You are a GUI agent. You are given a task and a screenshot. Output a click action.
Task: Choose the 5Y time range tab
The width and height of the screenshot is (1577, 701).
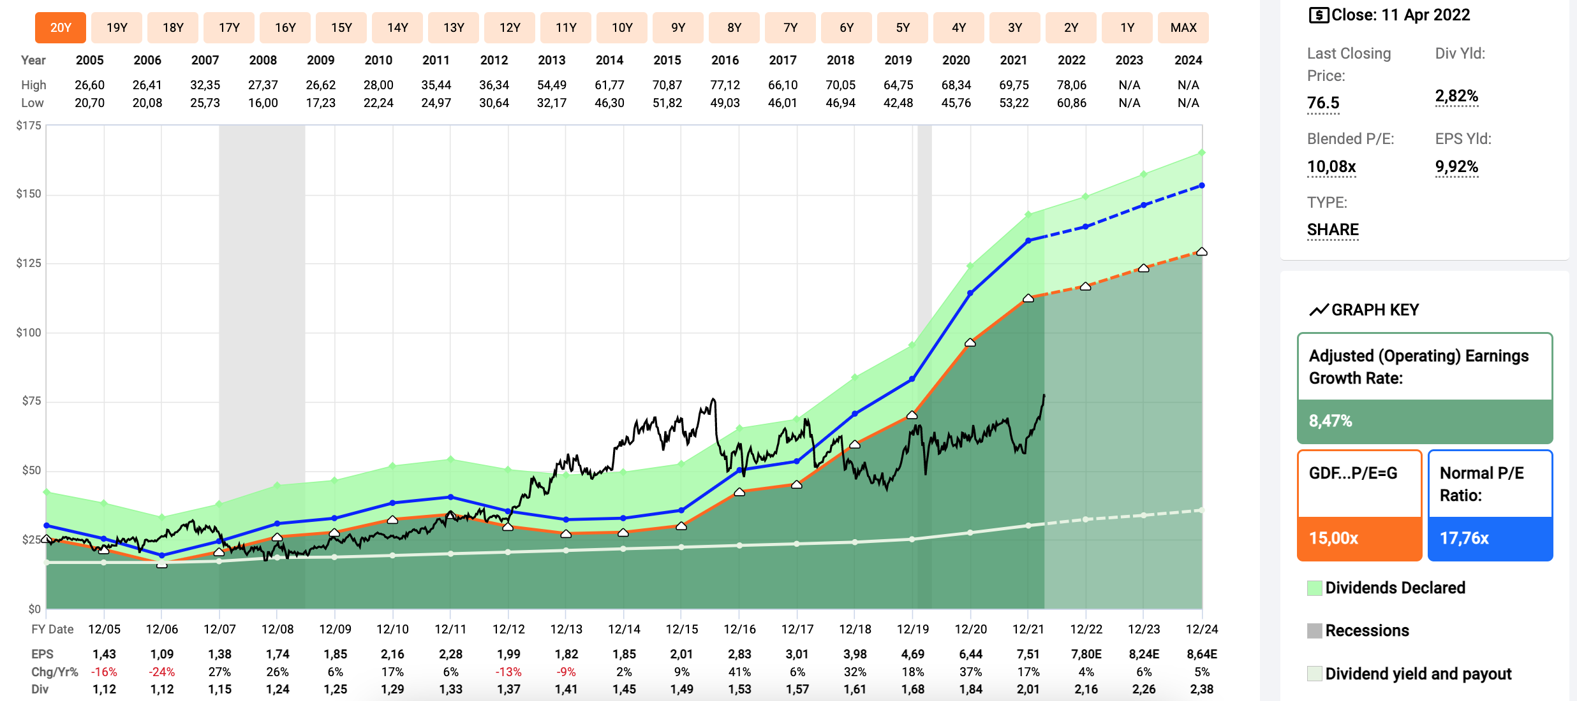tap(903, 27)
